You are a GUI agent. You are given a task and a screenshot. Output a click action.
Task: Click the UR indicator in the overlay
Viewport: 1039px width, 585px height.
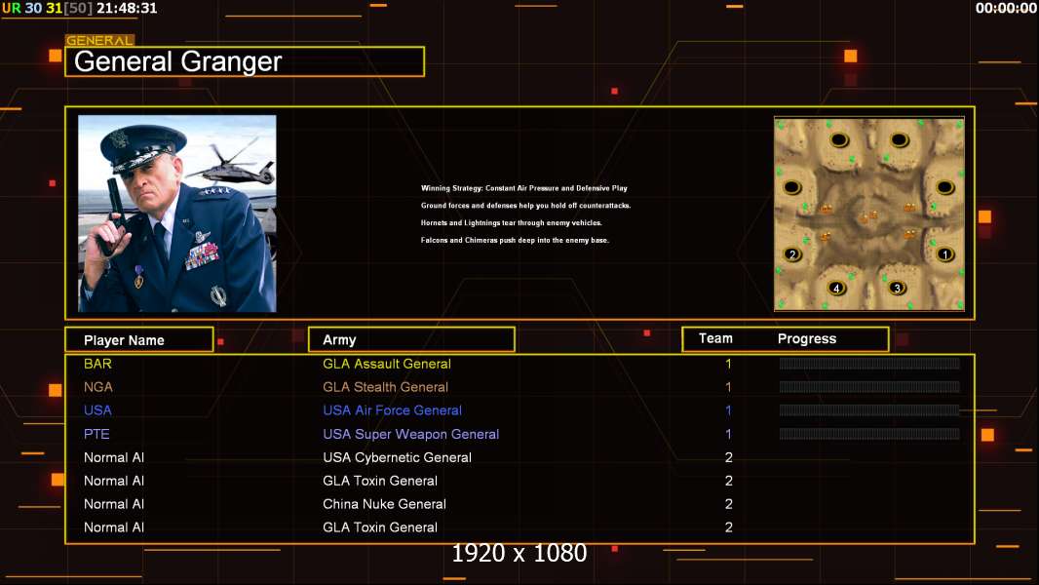pos(12,9)
